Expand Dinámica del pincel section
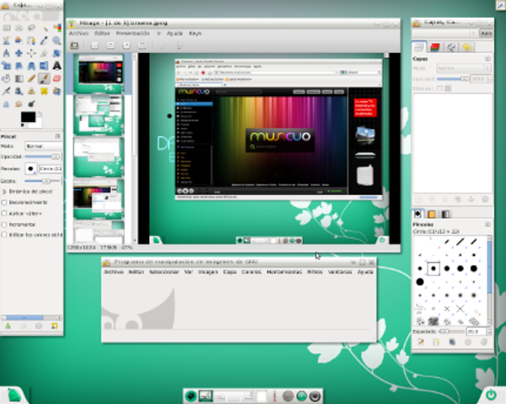Screen dimensions: 506x404 [4, 191]
